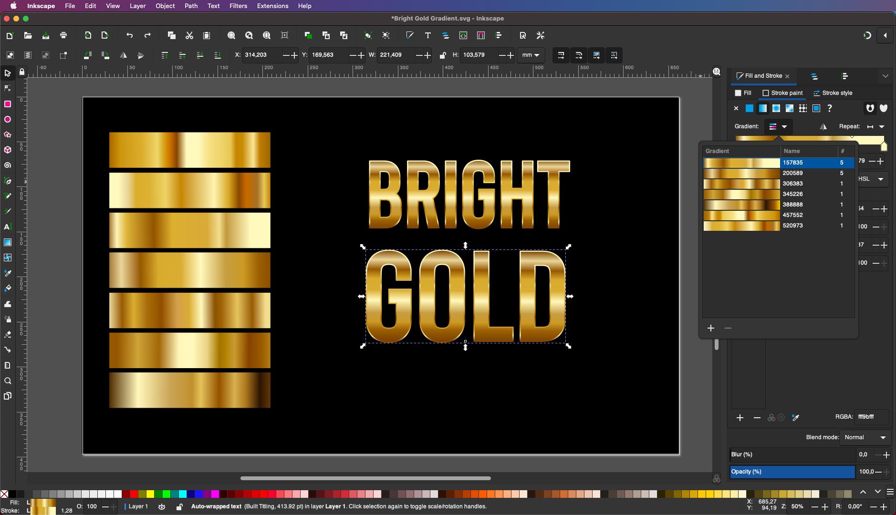Switch to the Stroke style tab

coord(833,93)
